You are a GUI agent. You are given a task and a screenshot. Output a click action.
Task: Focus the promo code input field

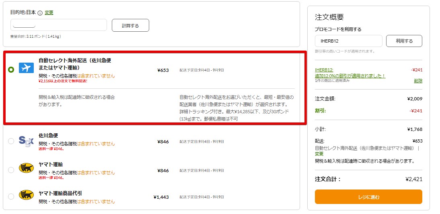tap(348, 41)
